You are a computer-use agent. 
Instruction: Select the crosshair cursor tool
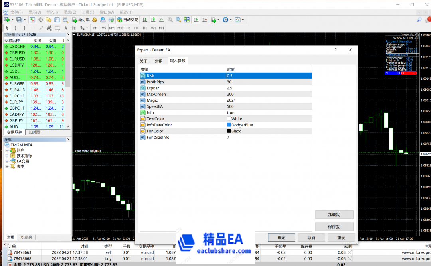[16, 28]
